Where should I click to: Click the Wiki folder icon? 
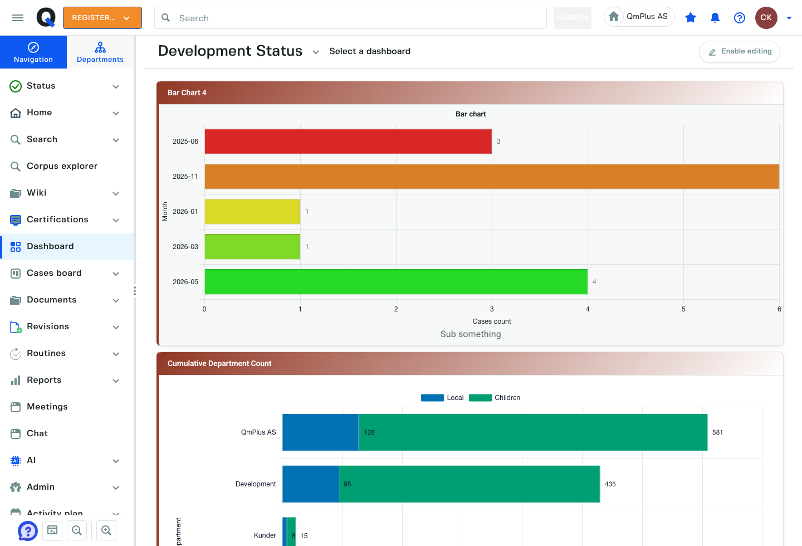(x=16, y=193)
